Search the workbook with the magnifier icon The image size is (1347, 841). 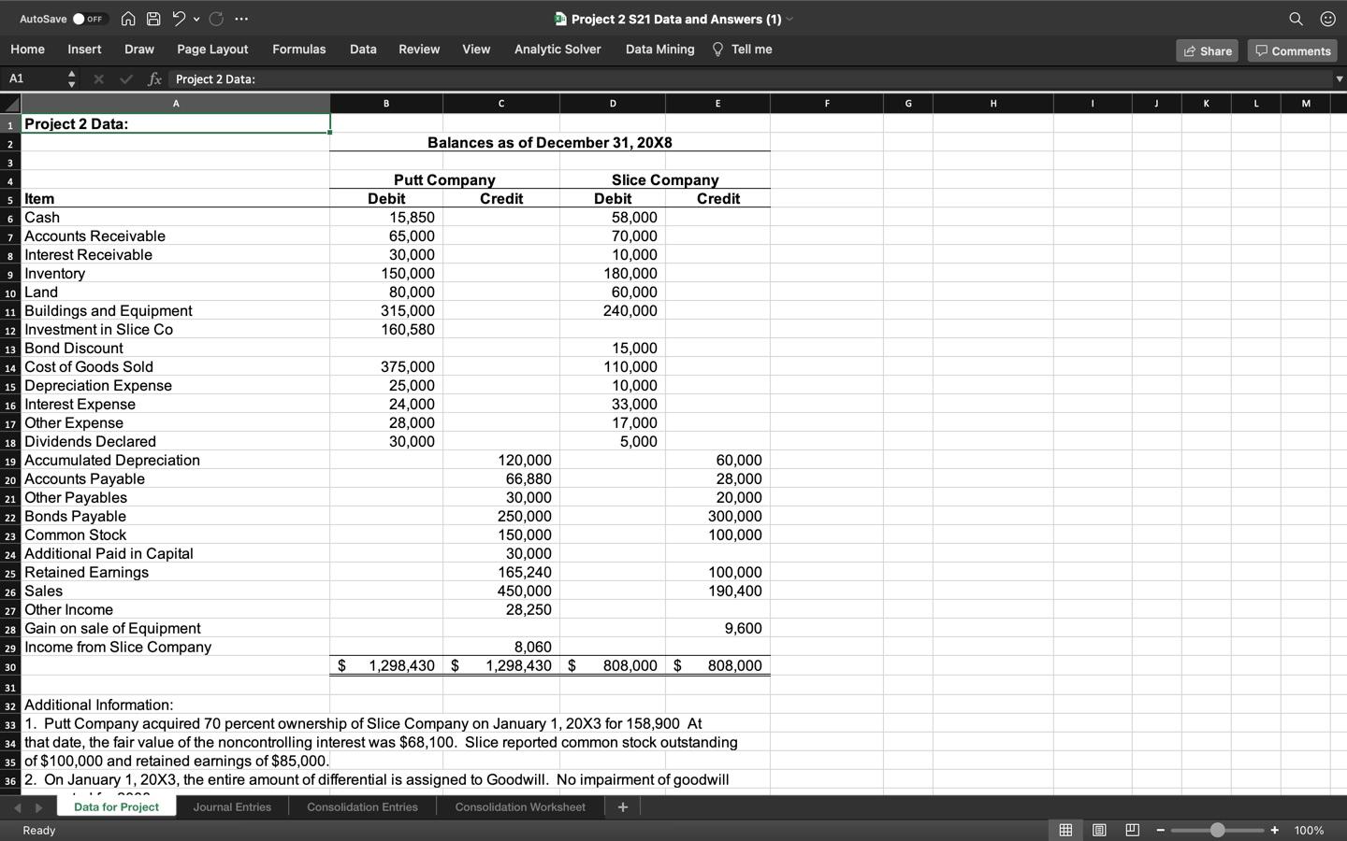pos(1296,19)
